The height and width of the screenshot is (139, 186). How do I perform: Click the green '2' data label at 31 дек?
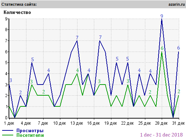pyautogui.click(x=179, y=92)
